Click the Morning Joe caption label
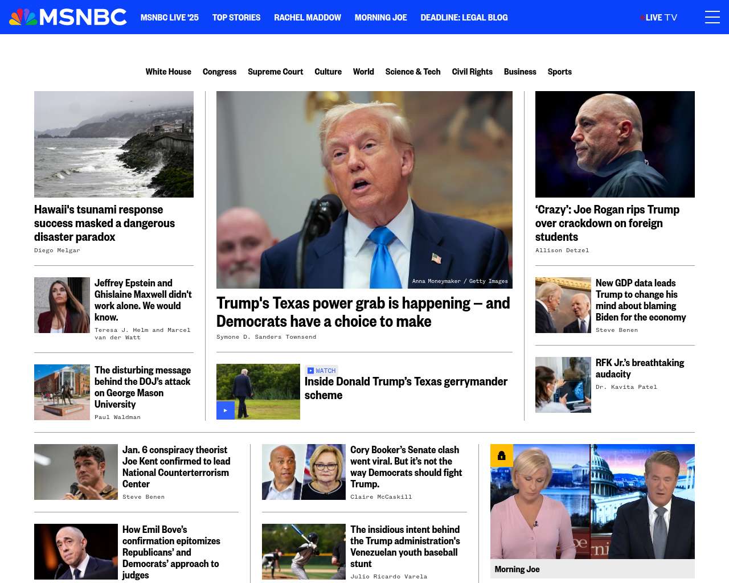The image size is (729, 583). click(x=517, y=569)
